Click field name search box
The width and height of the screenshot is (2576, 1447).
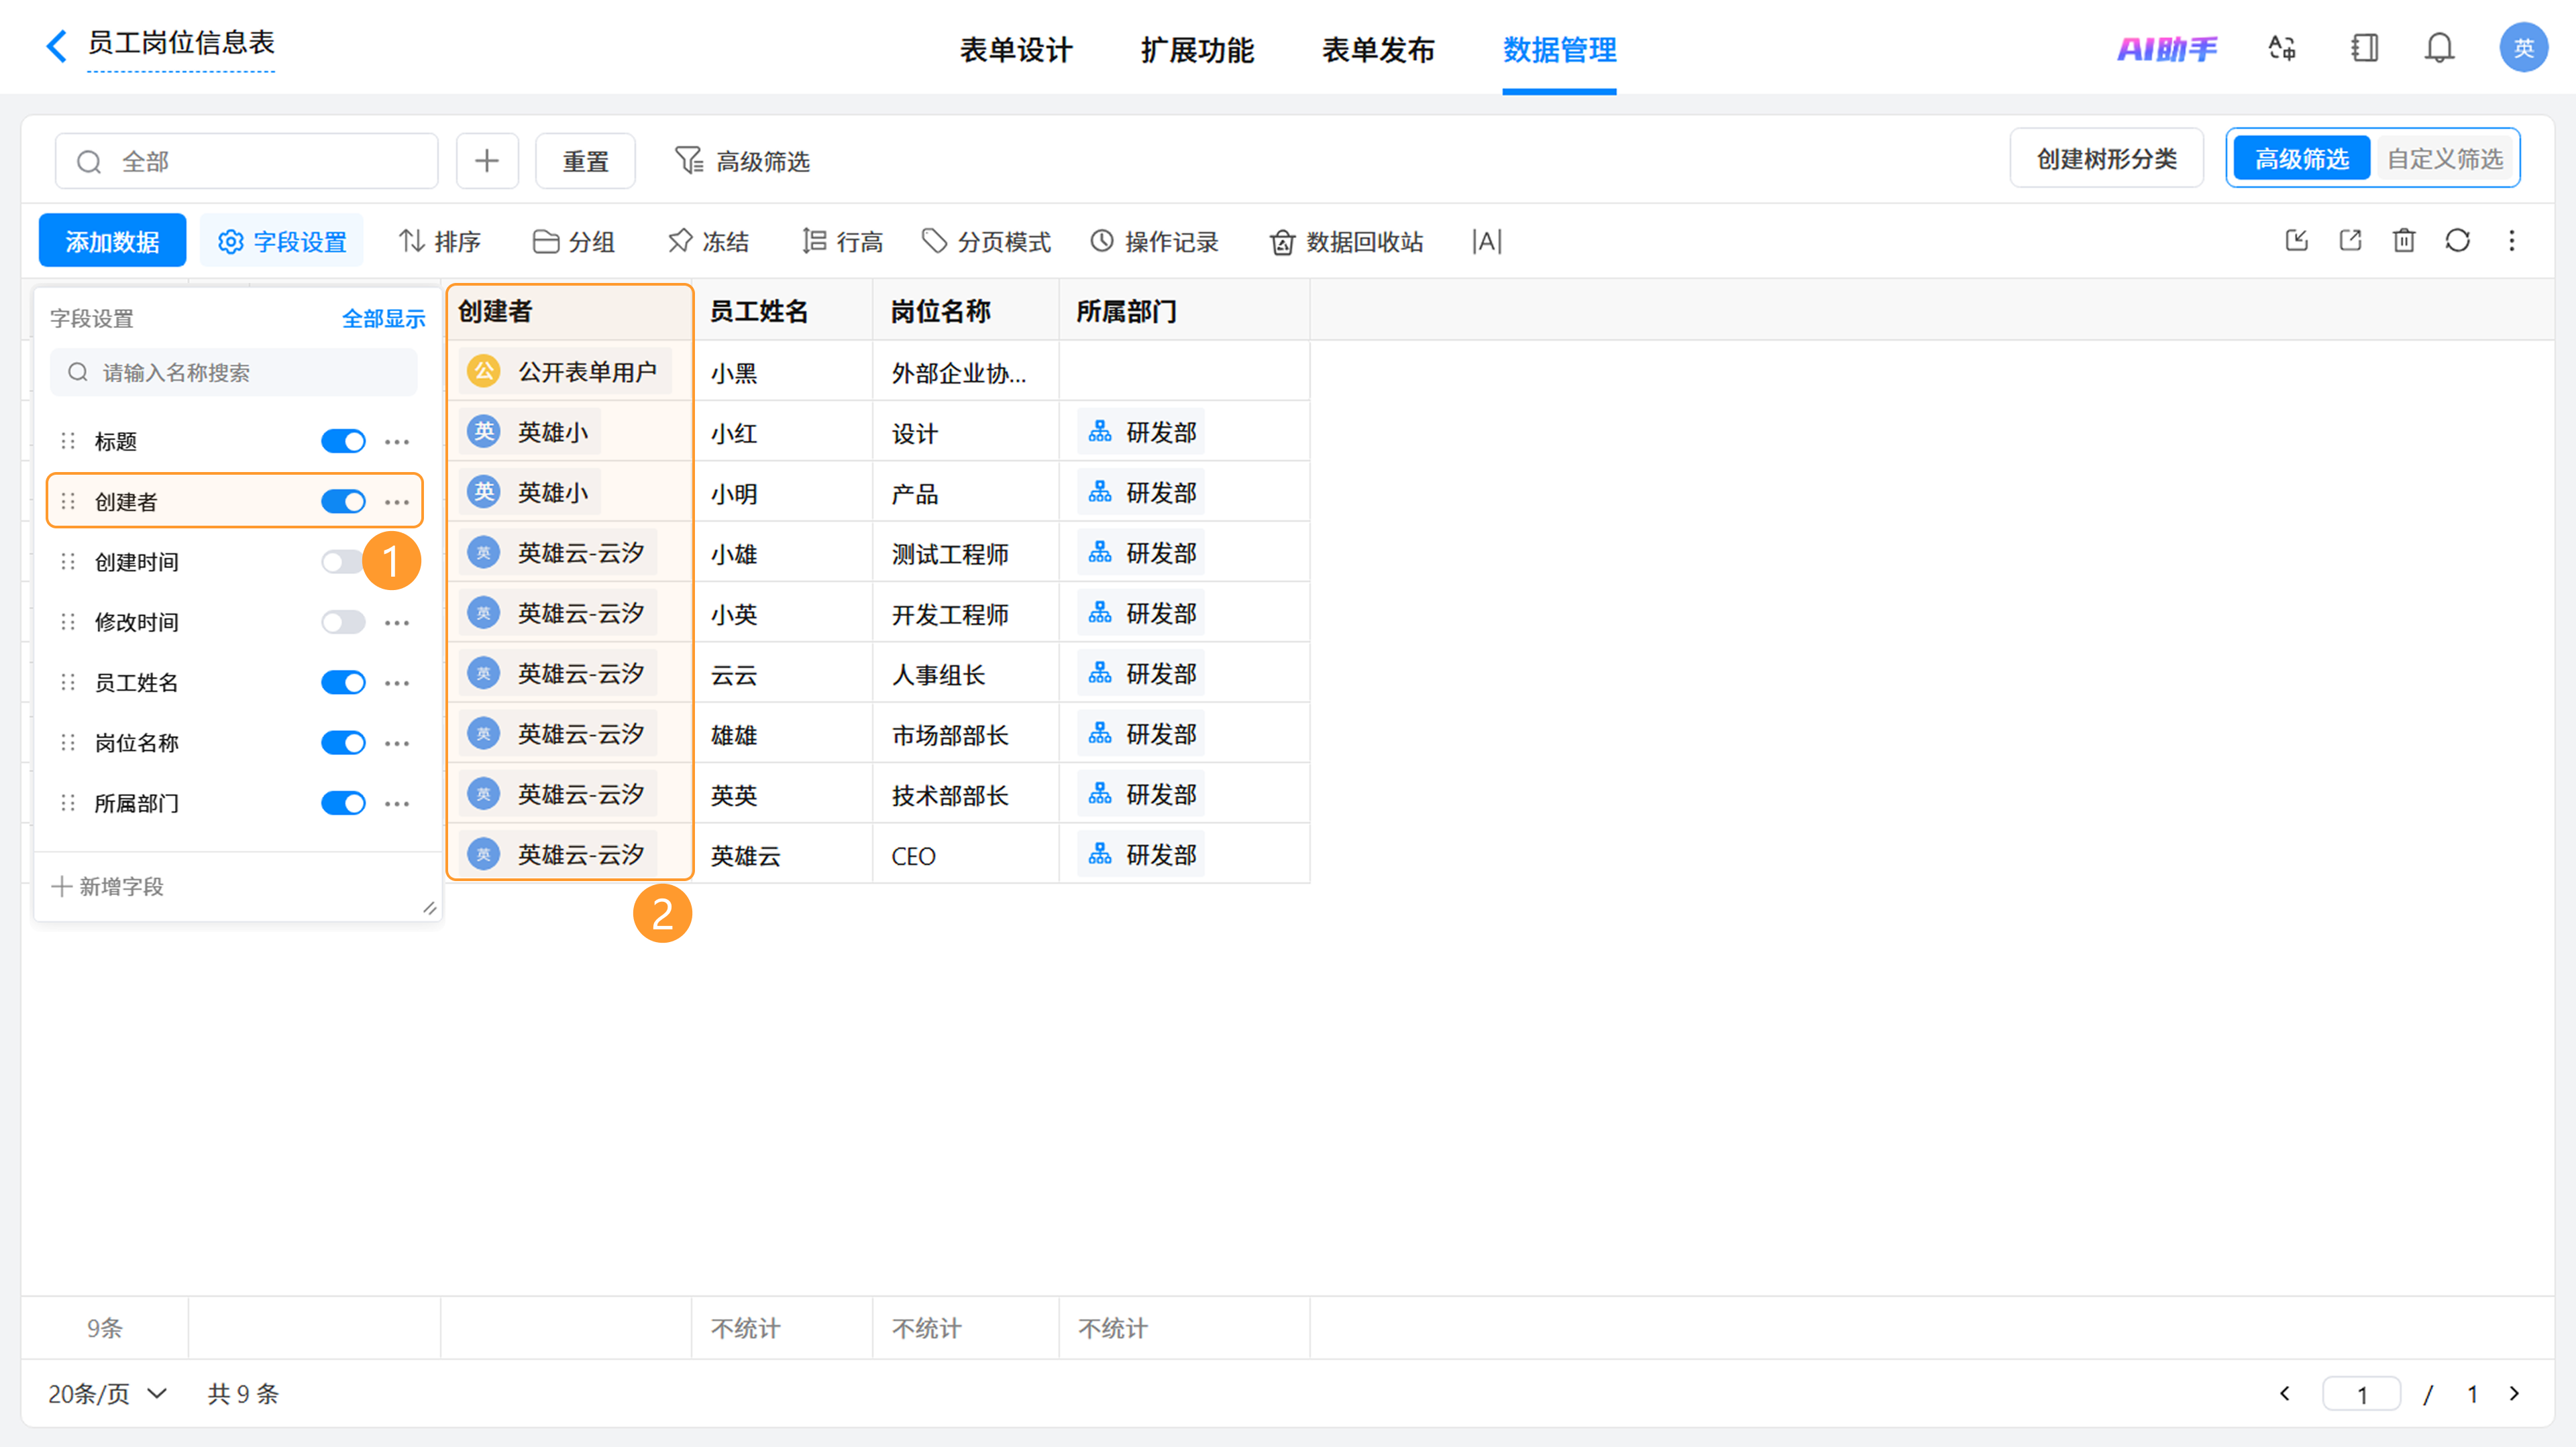tap(234, 371)
